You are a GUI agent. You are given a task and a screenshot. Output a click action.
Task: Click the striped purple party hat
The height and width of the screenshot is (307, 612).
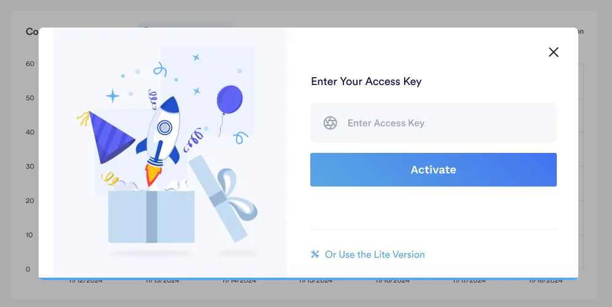pos(109,137)
